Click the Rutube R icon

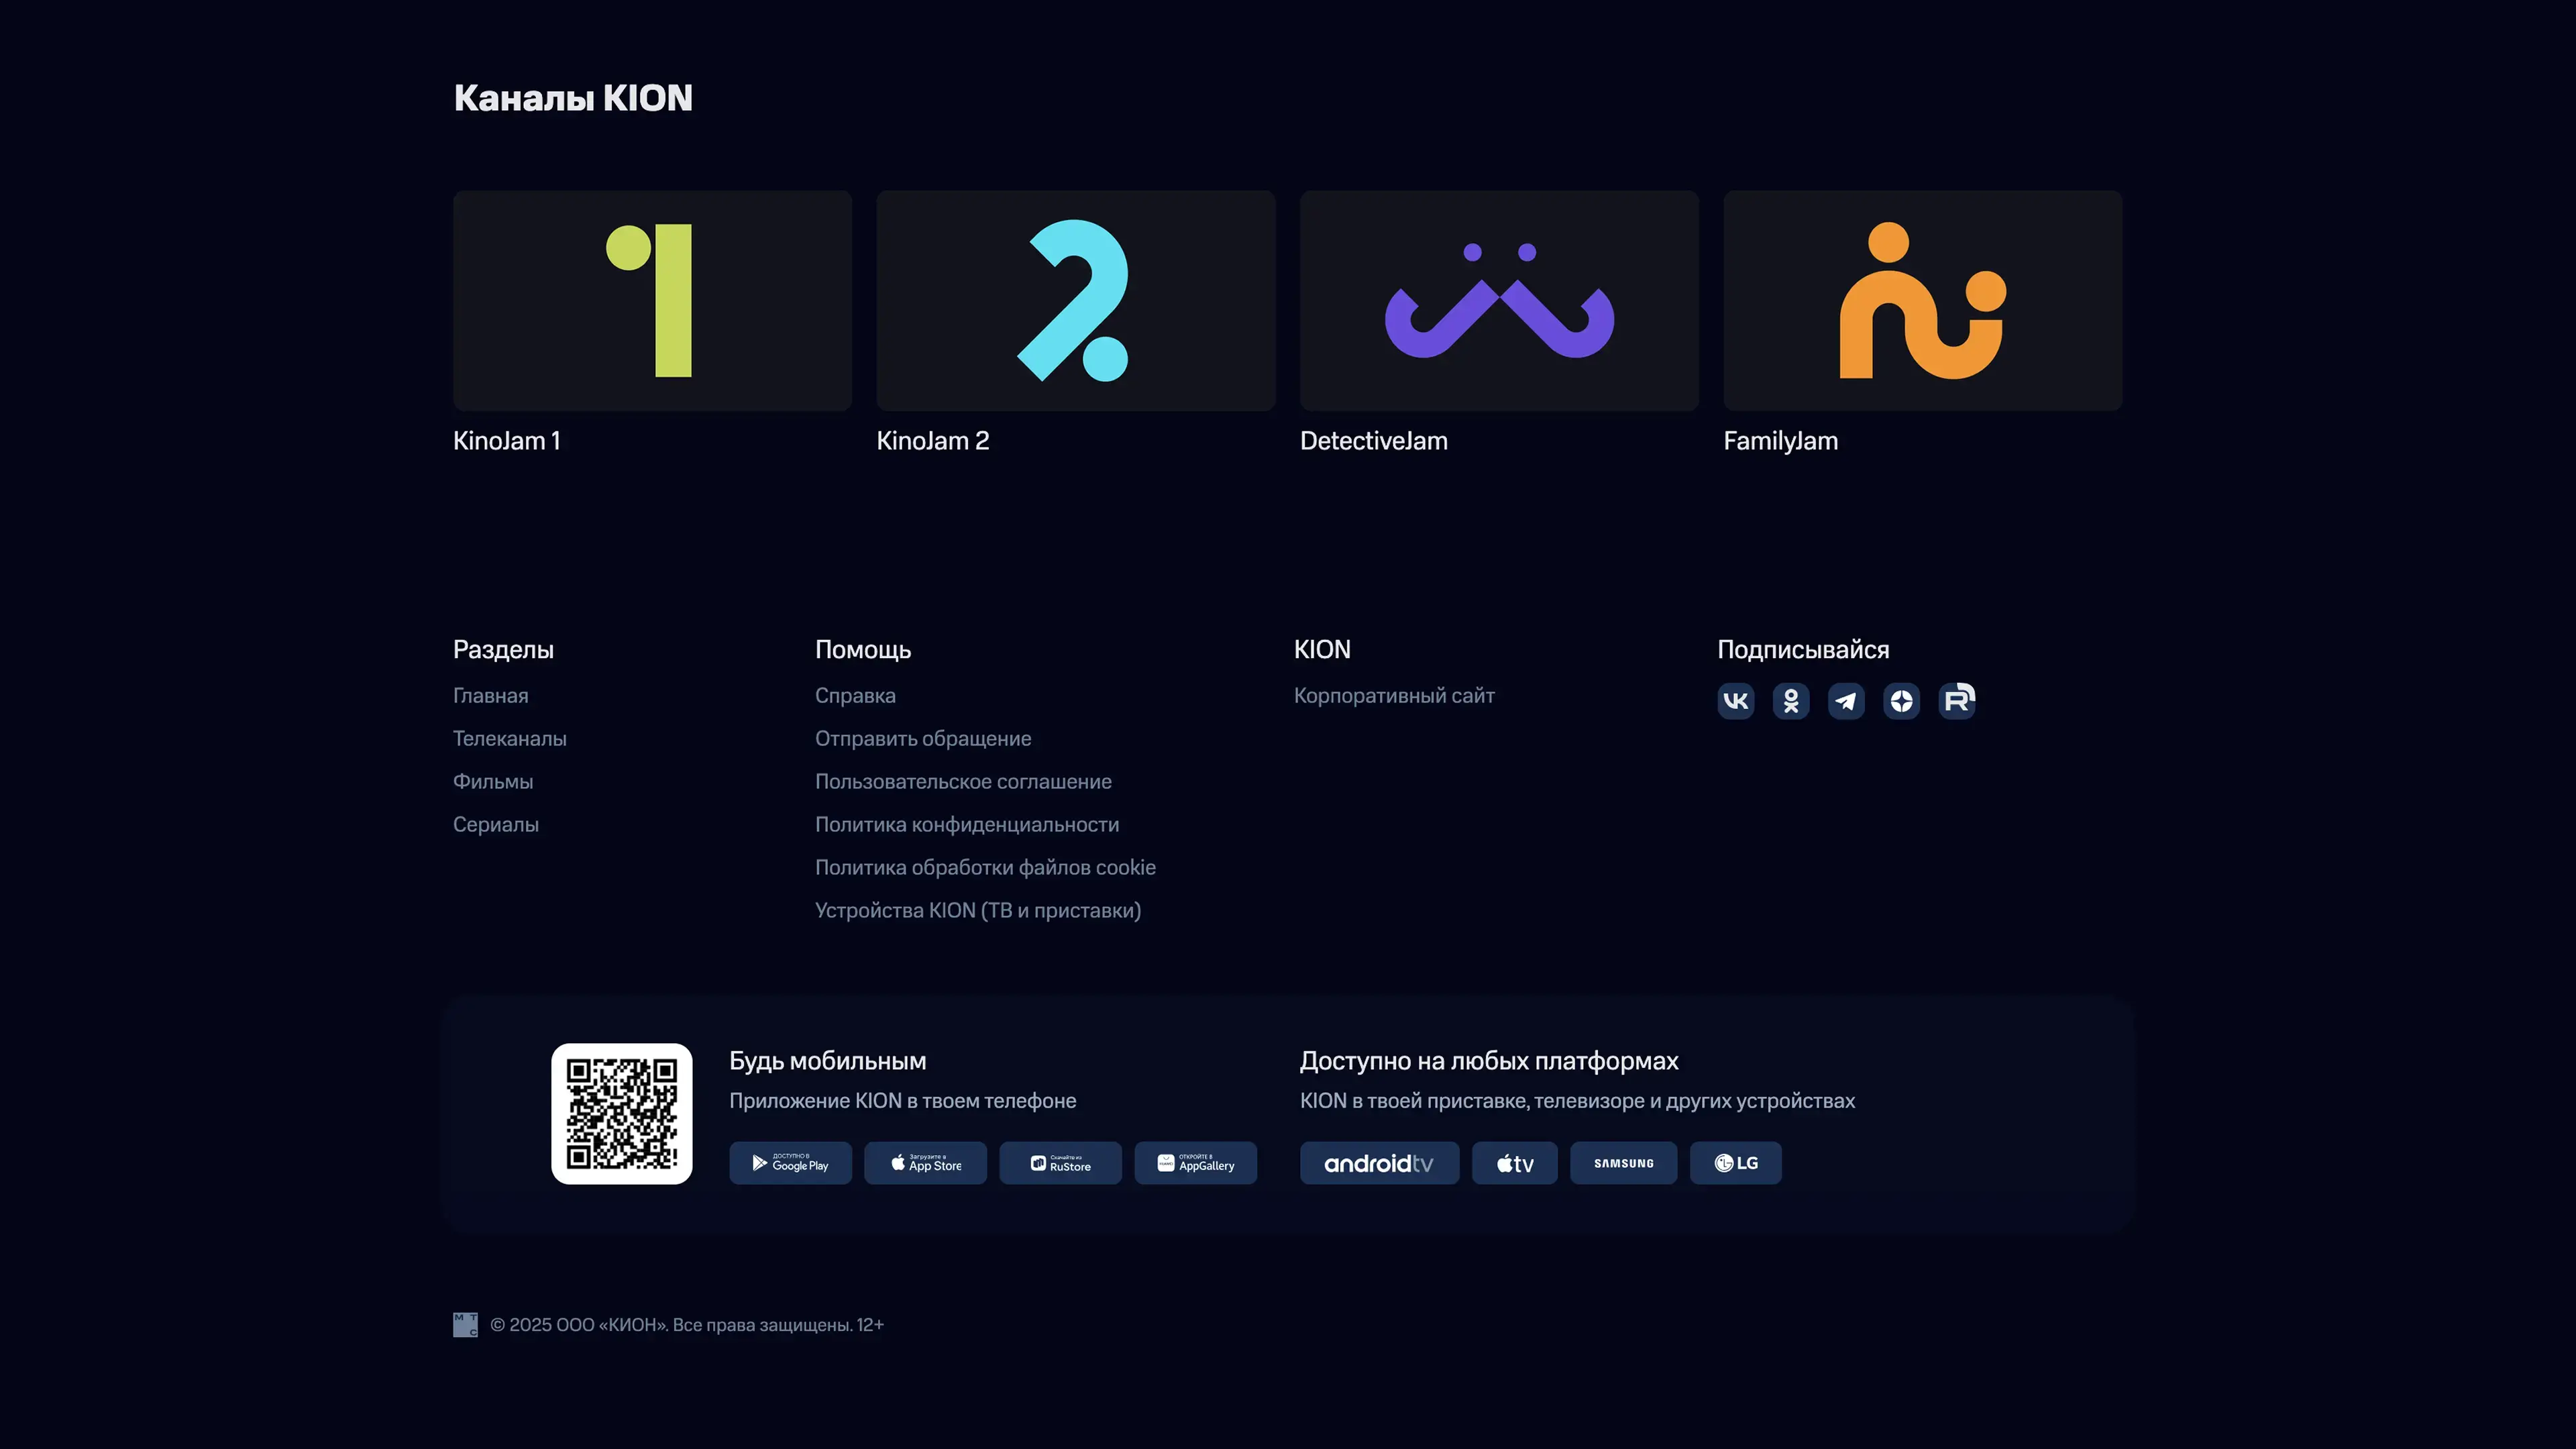click(x=1957, y=700)
